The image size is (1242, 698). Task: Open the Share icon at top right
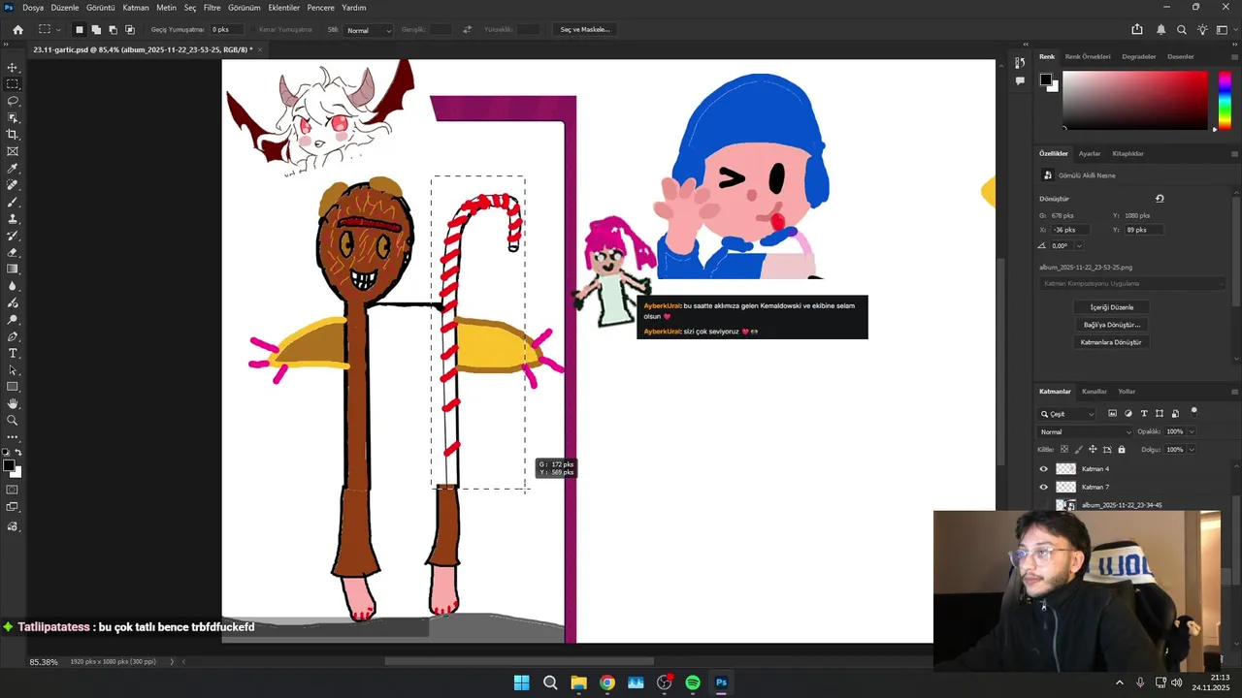1137,30
